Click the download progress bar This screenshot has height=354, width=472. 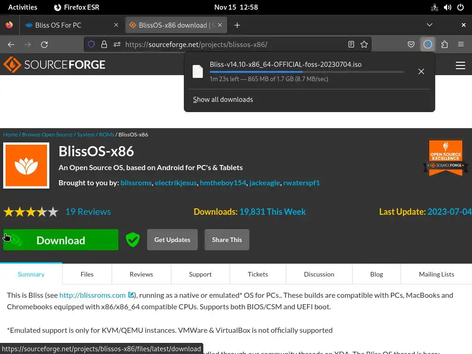[x=307, y=72]
